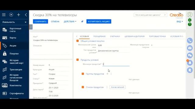Open Группы продуктов detail options menu
The width and height of the screenshot is (195, 109).
pos(111,74)
